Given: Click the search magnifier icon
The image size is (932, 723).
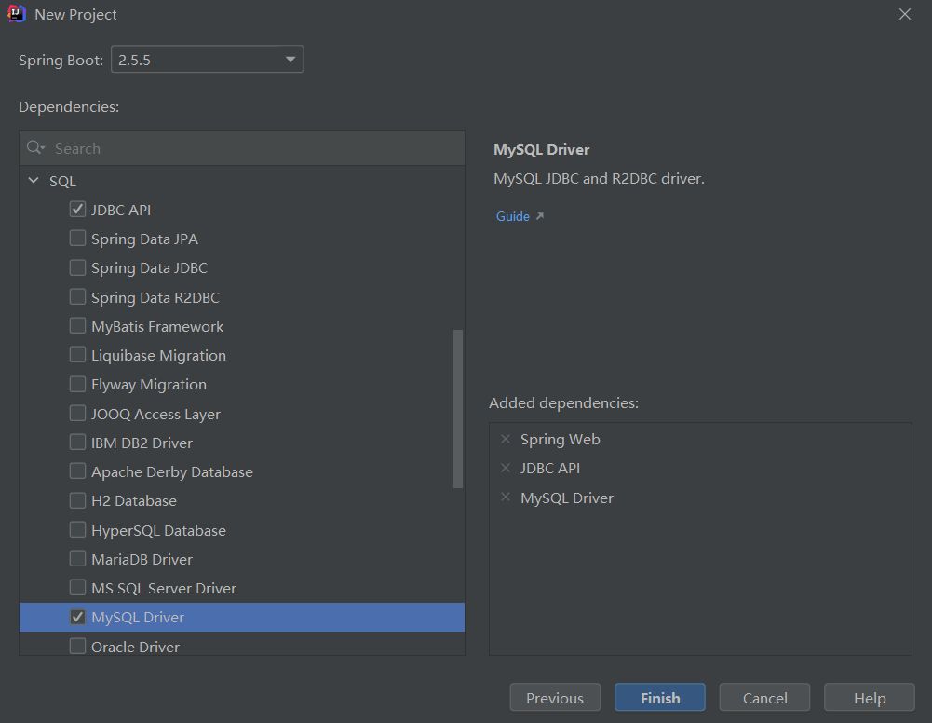Looking at the screenshot, I should pos(35,148).
